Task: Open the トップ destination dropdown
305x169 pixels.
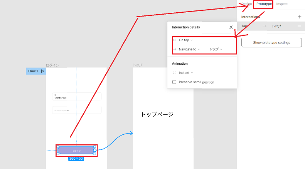Action: coord(216,49)
